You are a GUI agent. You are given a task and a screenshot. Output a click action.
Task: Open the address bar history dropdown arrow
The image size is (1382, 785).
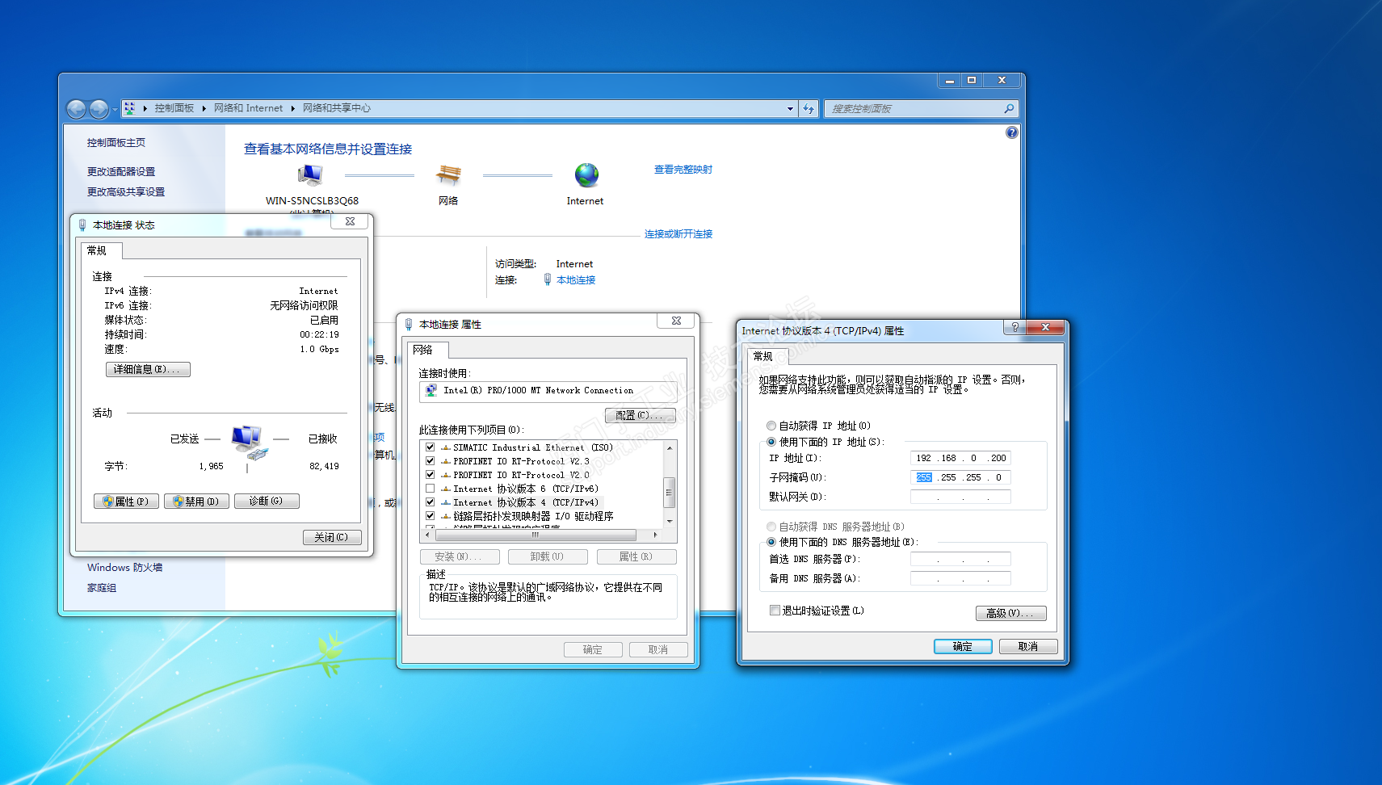[790, 108]
